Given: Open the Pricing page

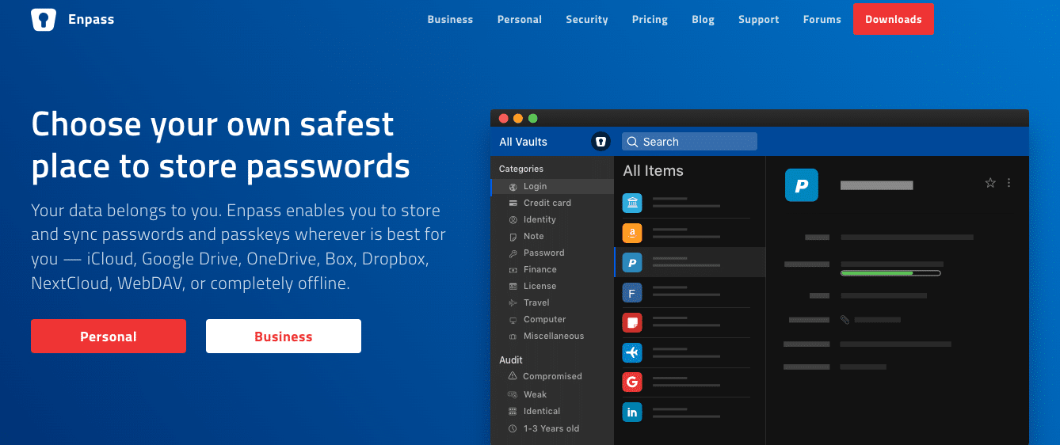Looking at the screenshot, I should [650, 19].
